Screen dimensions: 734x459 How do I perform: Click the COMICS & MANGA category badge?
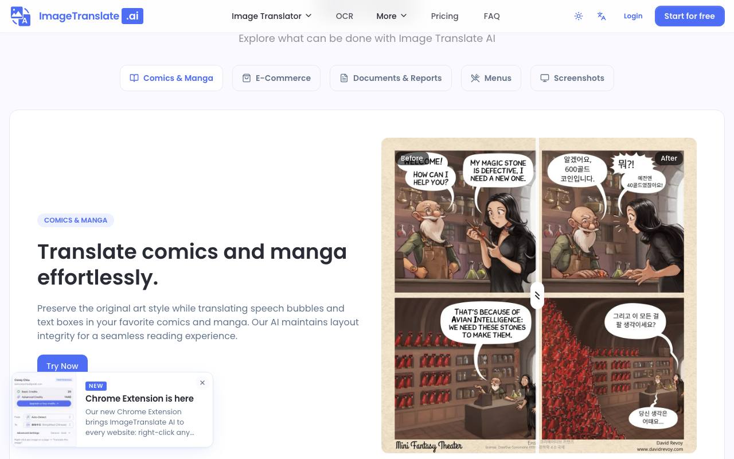coord(76,220)
